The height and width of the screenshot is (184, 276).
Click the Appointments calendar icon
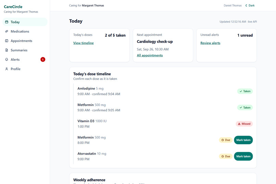[7, 41]
